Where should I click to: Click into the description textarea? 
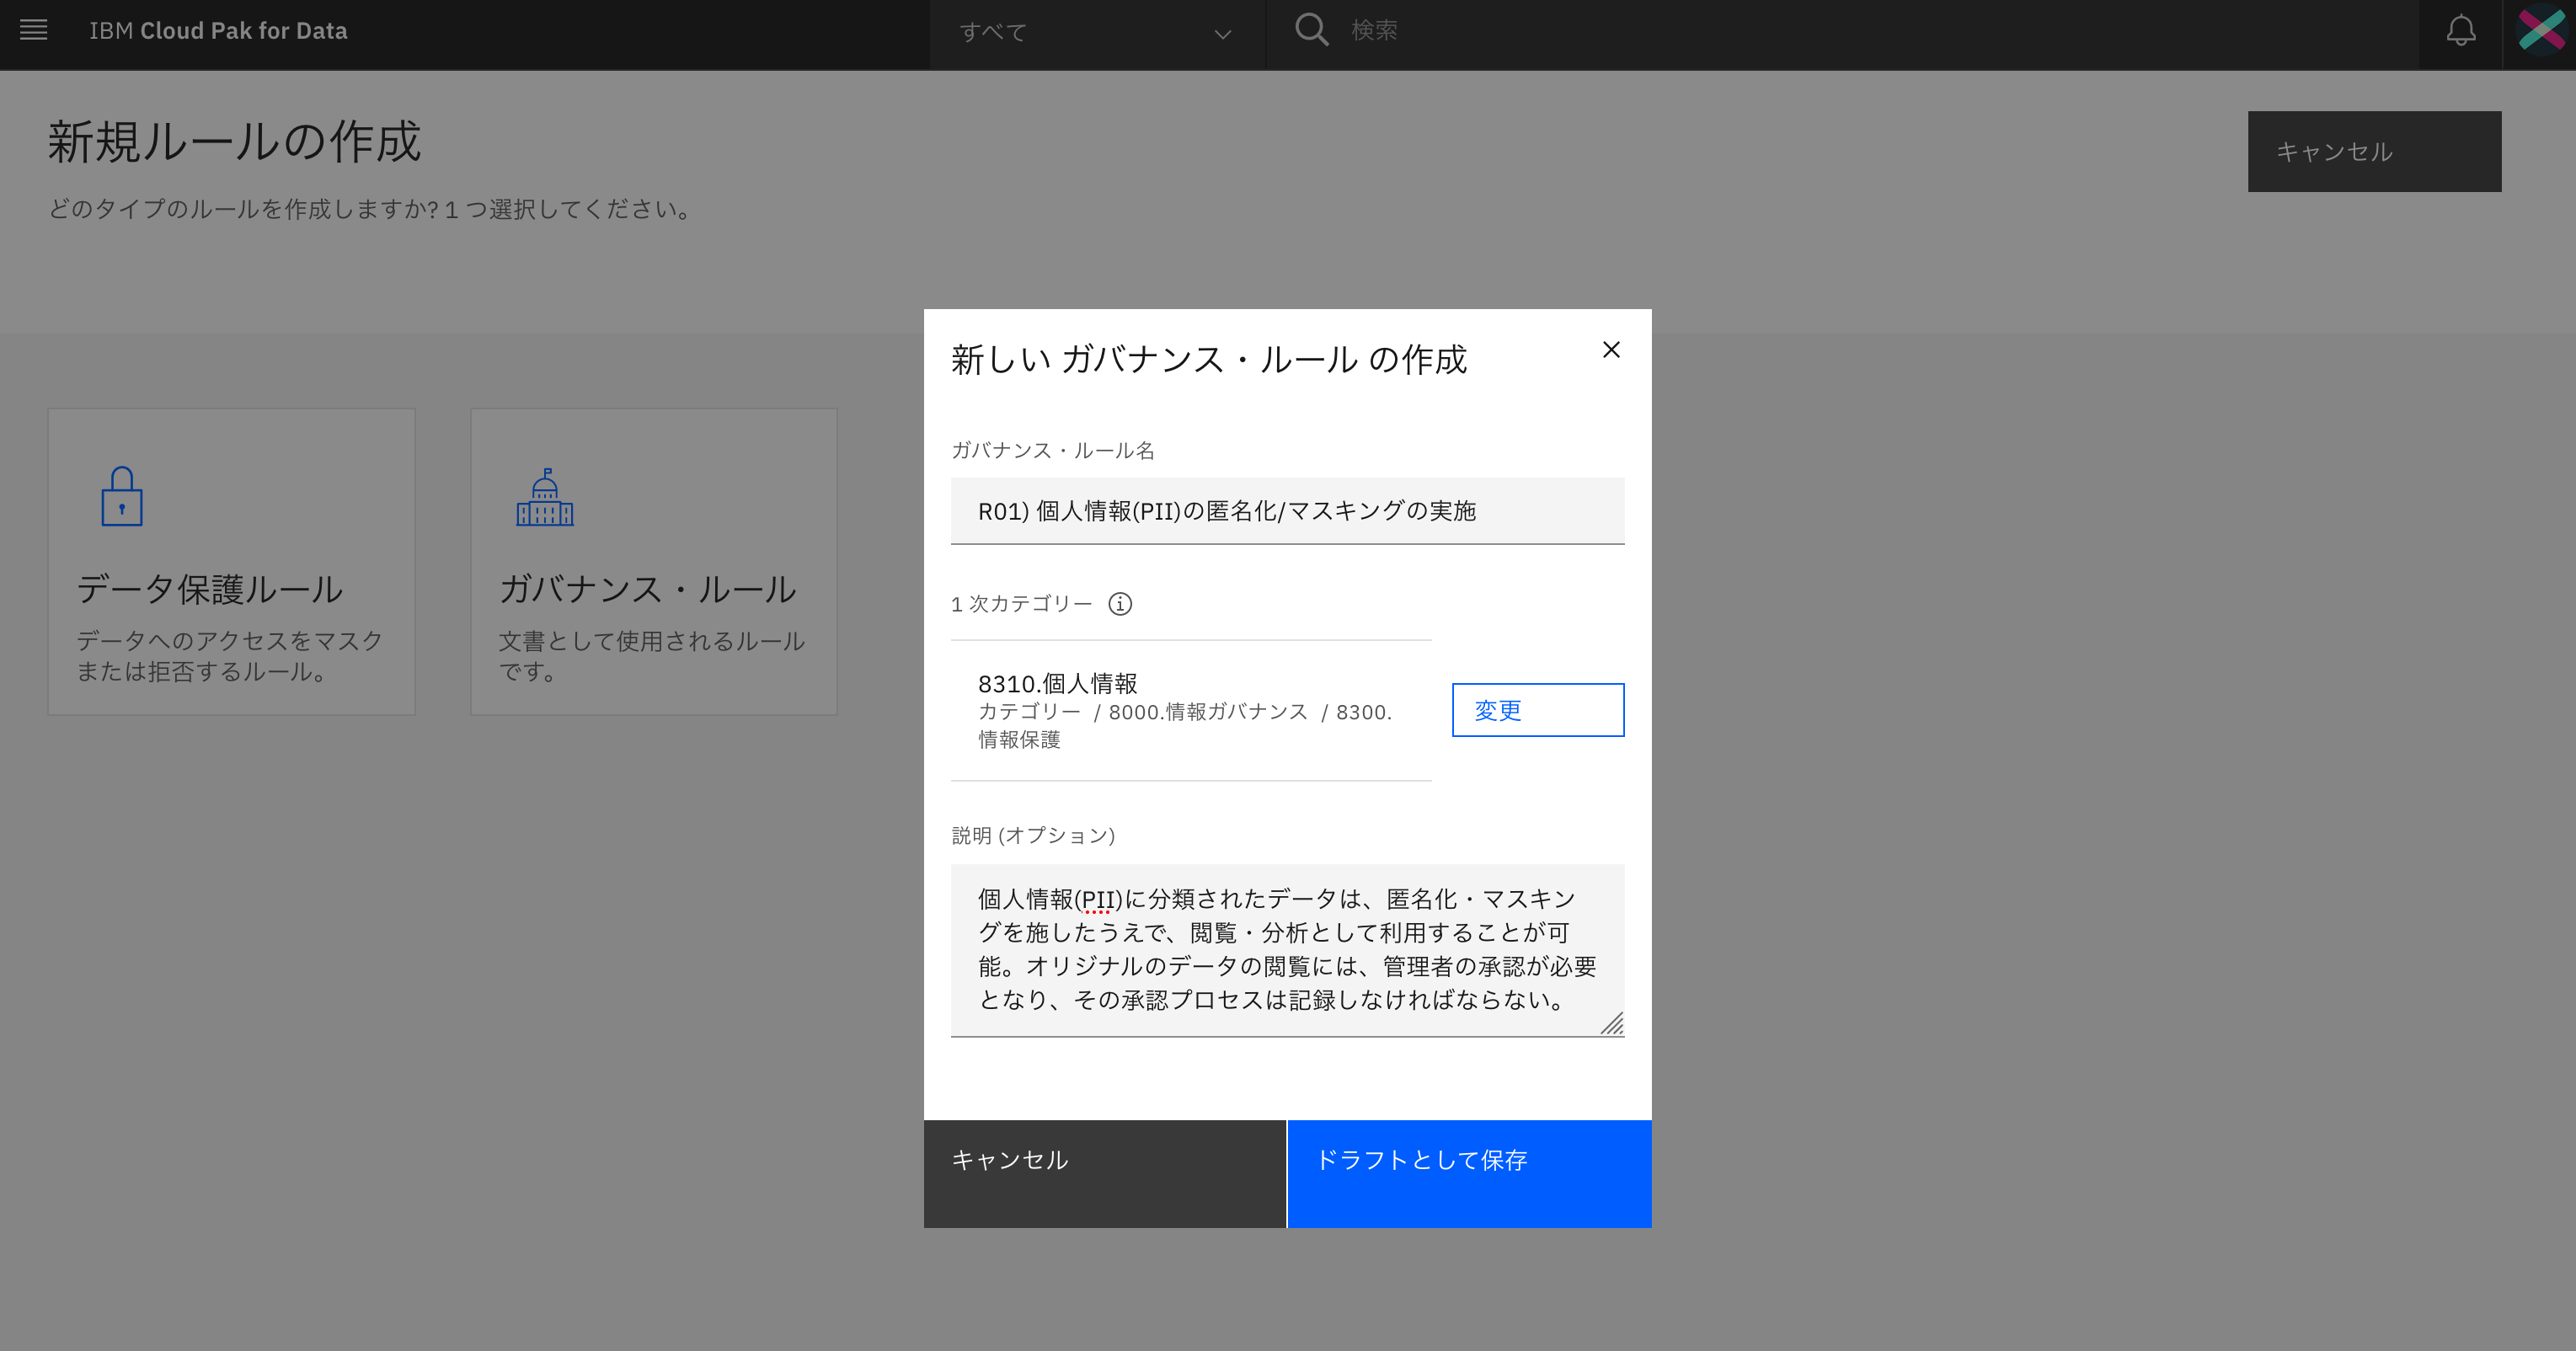pyautogui.click(x=1287, y=949)
